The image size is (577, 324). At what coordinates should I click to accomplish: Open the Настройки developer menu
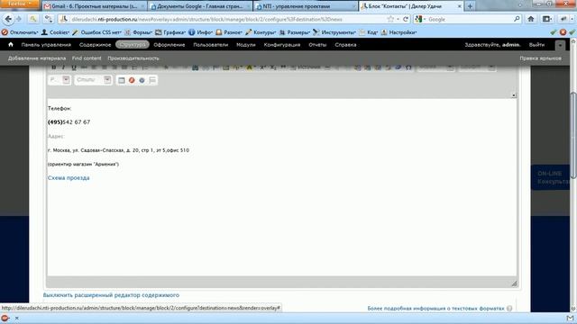pos(398,32)
